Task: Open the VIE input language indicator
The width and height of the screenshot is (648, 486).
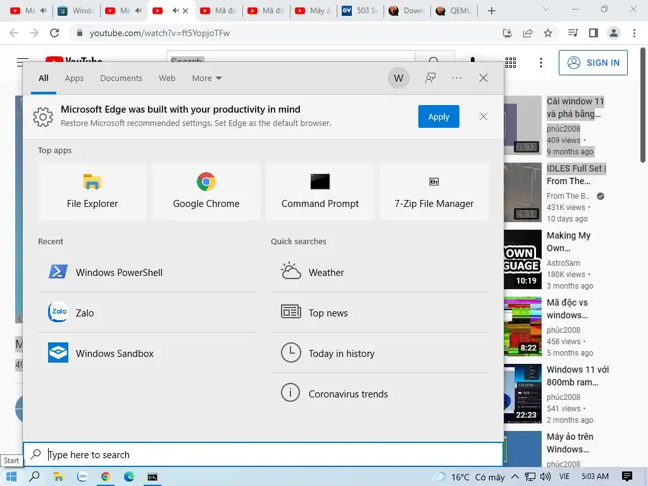Action: click(564, 477)
